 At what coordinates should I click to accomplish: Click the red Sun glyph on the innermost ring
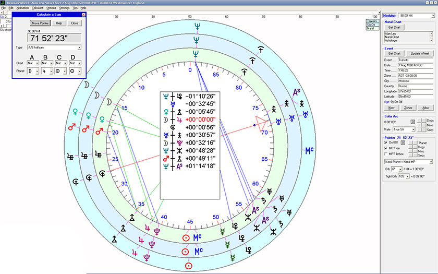[x=185, y=237]
